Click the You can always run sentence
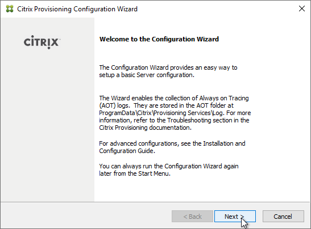Viewport: 311px width, 229px height. [x=169, y=169]
